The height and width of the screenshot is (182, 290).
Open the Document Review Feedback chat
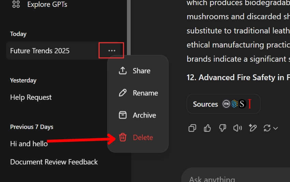pyautogui.click(x=54, y=162)
